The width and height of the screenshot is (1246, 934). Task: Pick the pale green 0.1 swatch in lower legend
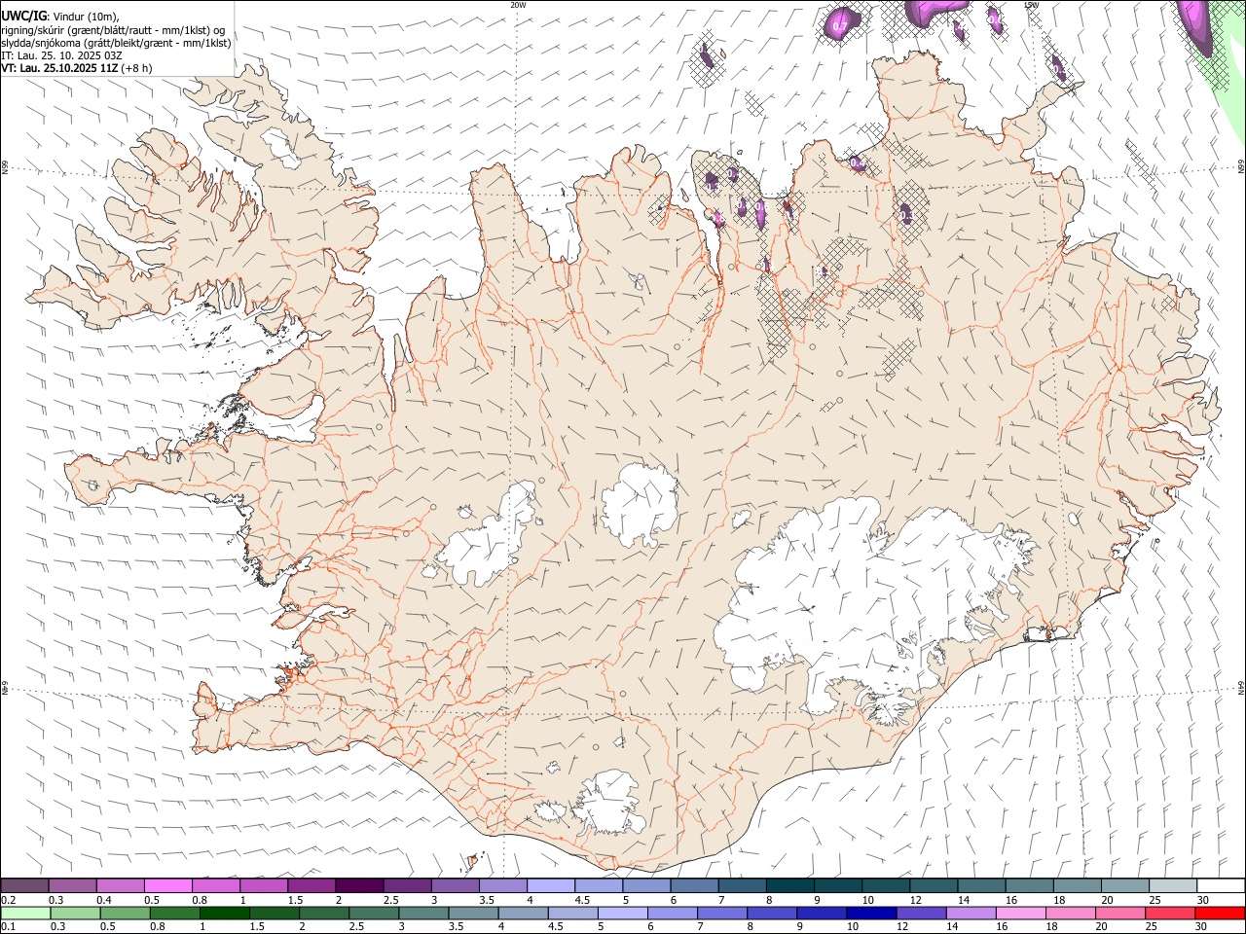(25, 914)
